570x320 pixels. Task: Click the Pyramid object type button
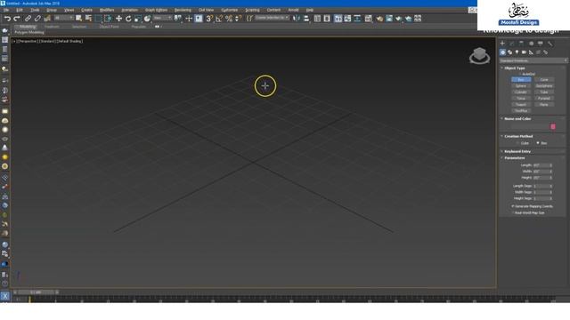[x=544, y=99]
